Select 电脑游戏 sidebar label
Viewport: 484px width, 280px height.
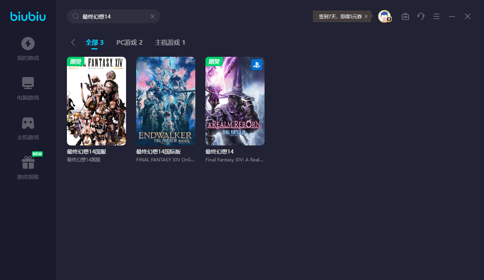click(x=28, y=98)
